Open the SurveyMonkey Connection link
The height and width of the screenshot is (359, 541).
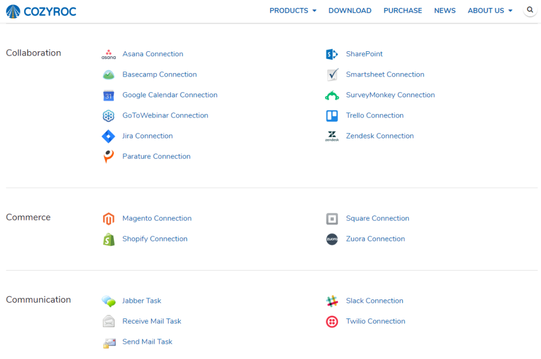pos(390,95)
